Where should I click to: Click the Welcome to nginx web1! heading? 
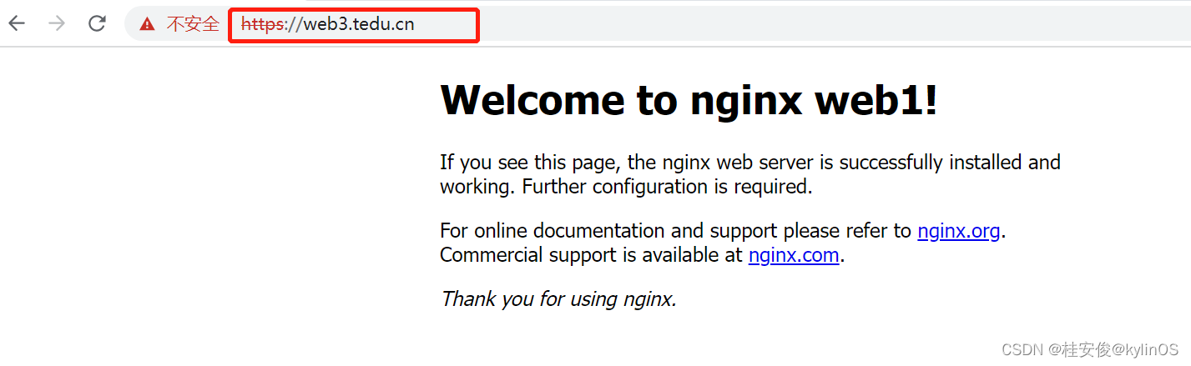click(x=689, y=100)
